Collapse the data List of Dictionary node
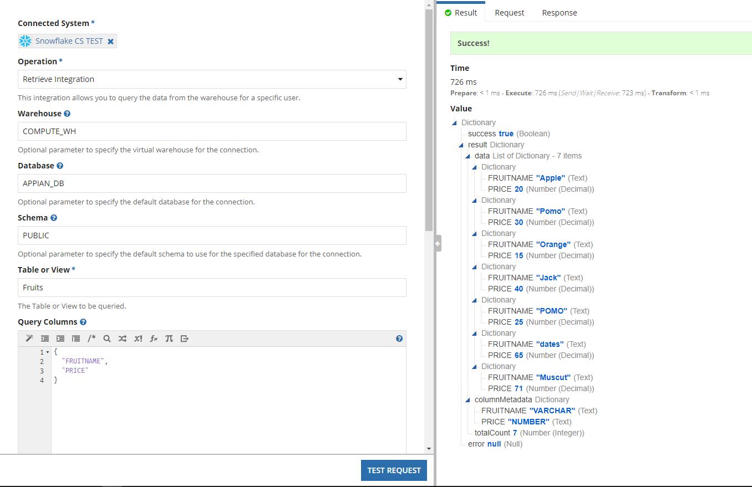Image resolution: width=752 pixels, height=487 pixels. pyautogui.click(x=468, y=156)
